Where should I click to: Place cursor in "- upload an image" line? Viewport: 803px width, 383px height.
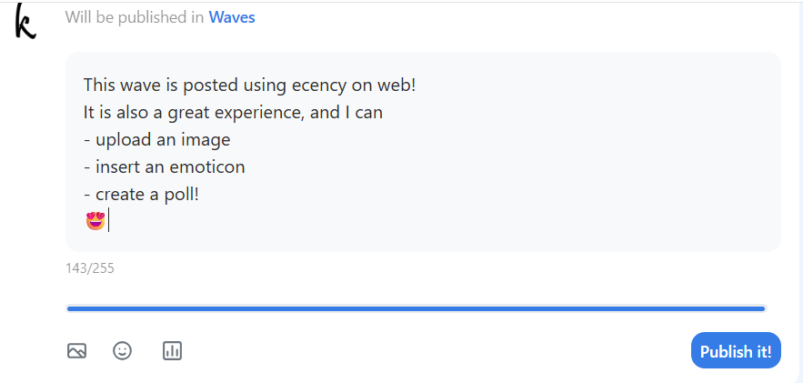point(156,140)
